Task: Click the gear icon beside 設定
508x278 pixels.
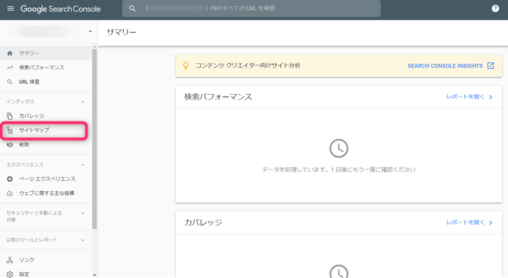Action: pyautogui.click(x=10, y=274)
